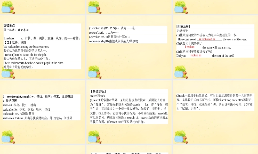Open the [即境活用] 完成句子 exercise slide

tap(215, 47)
